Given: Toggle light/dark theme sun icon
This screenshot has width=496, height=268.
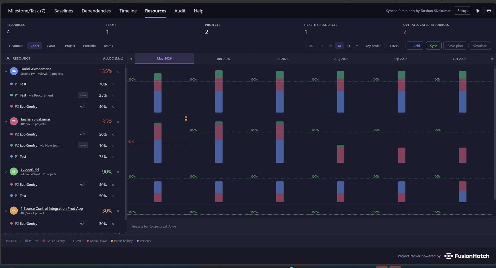Looking at the screenshot, I should pyautogui.click(x=478, y=11).
